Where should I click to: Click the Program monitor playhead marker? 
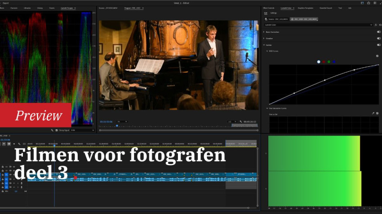pos(117,126)
